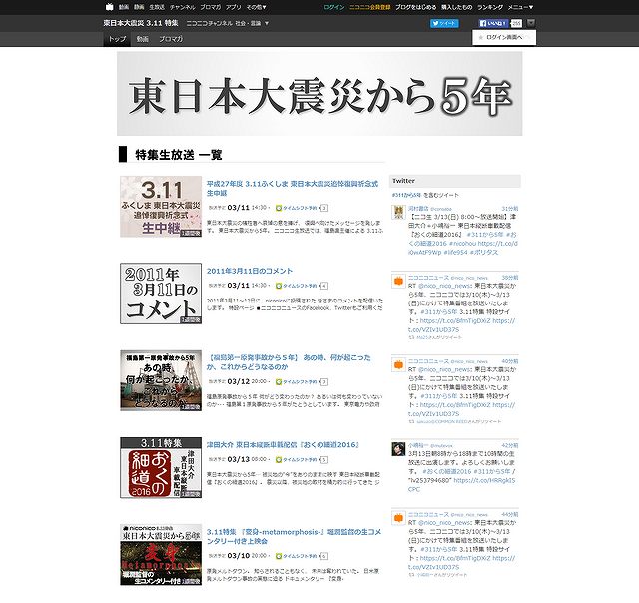The height and width of the screenshot is (603, 639).
Task: Click timeshift count box 3 for ふくしま broadcast
Action: [323, 208]
